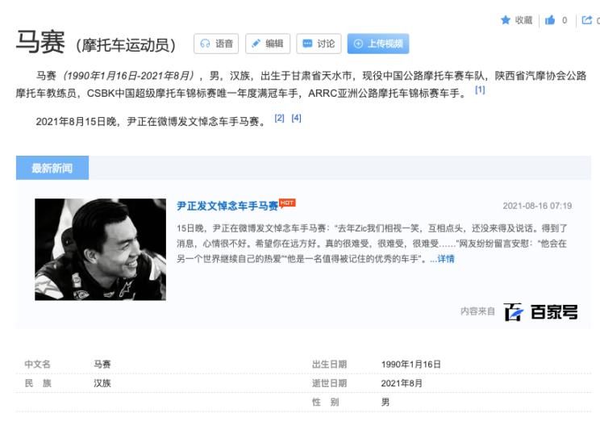Open reference link [1]
Image resolution: width=600 pixels, height=430 pixels.
[480, 90]
